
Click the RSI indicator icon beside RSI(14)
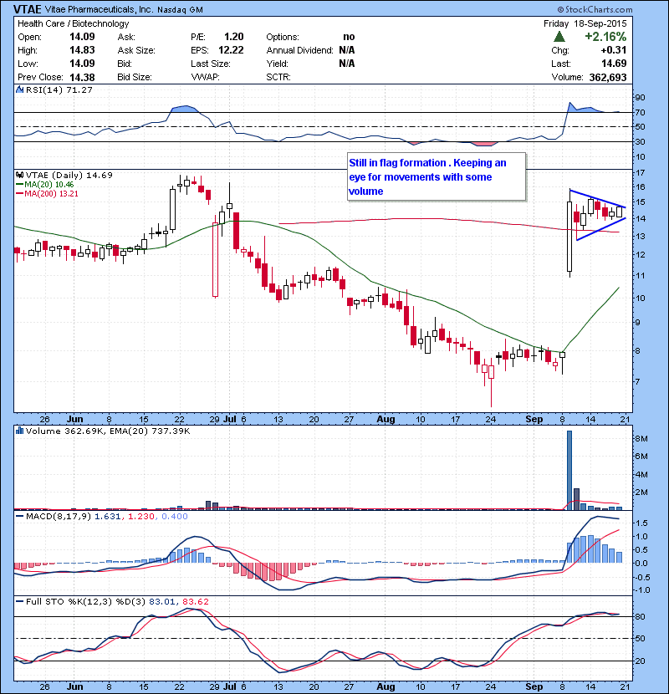[20, 89]
